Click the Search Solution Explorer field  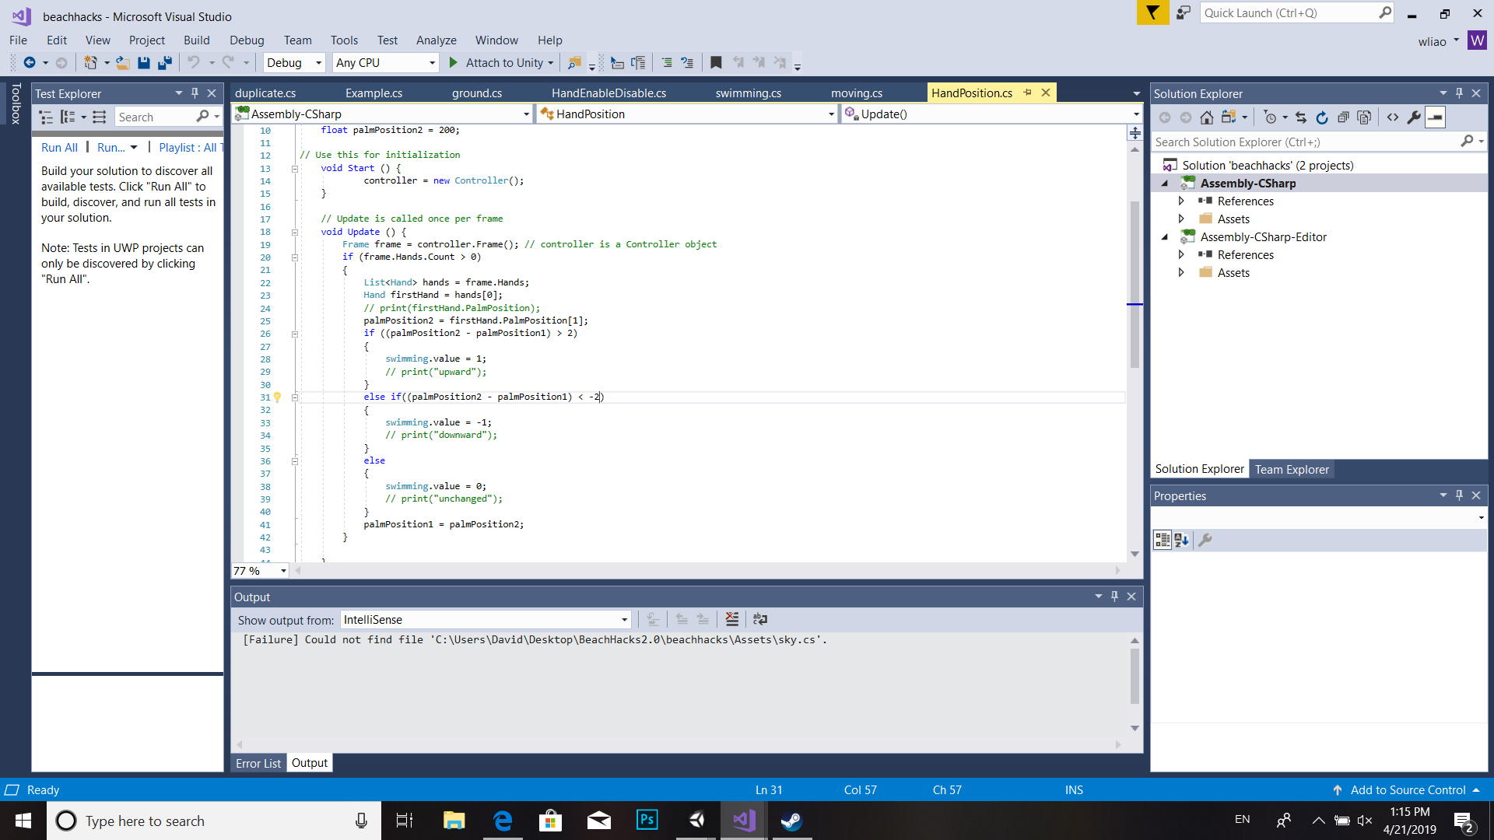tap(1306, 142)
